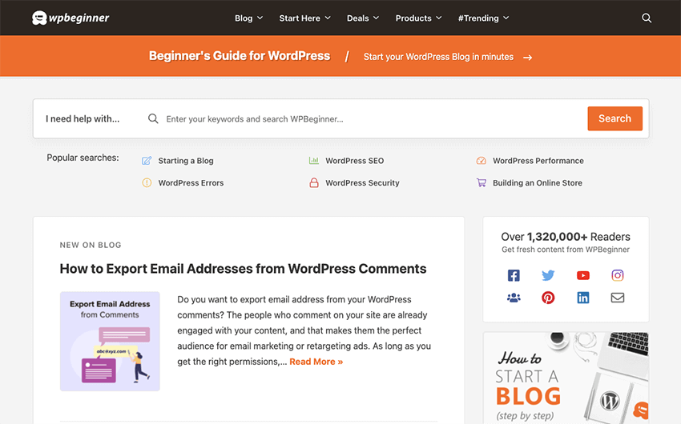Open the YouTube channel icon
This screenshot has width=681, height=424.
coord(582,275)
